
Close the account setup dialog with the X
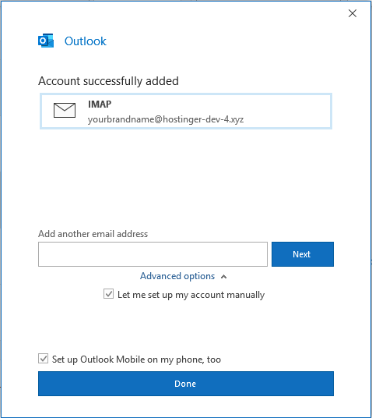coord(353,13)
